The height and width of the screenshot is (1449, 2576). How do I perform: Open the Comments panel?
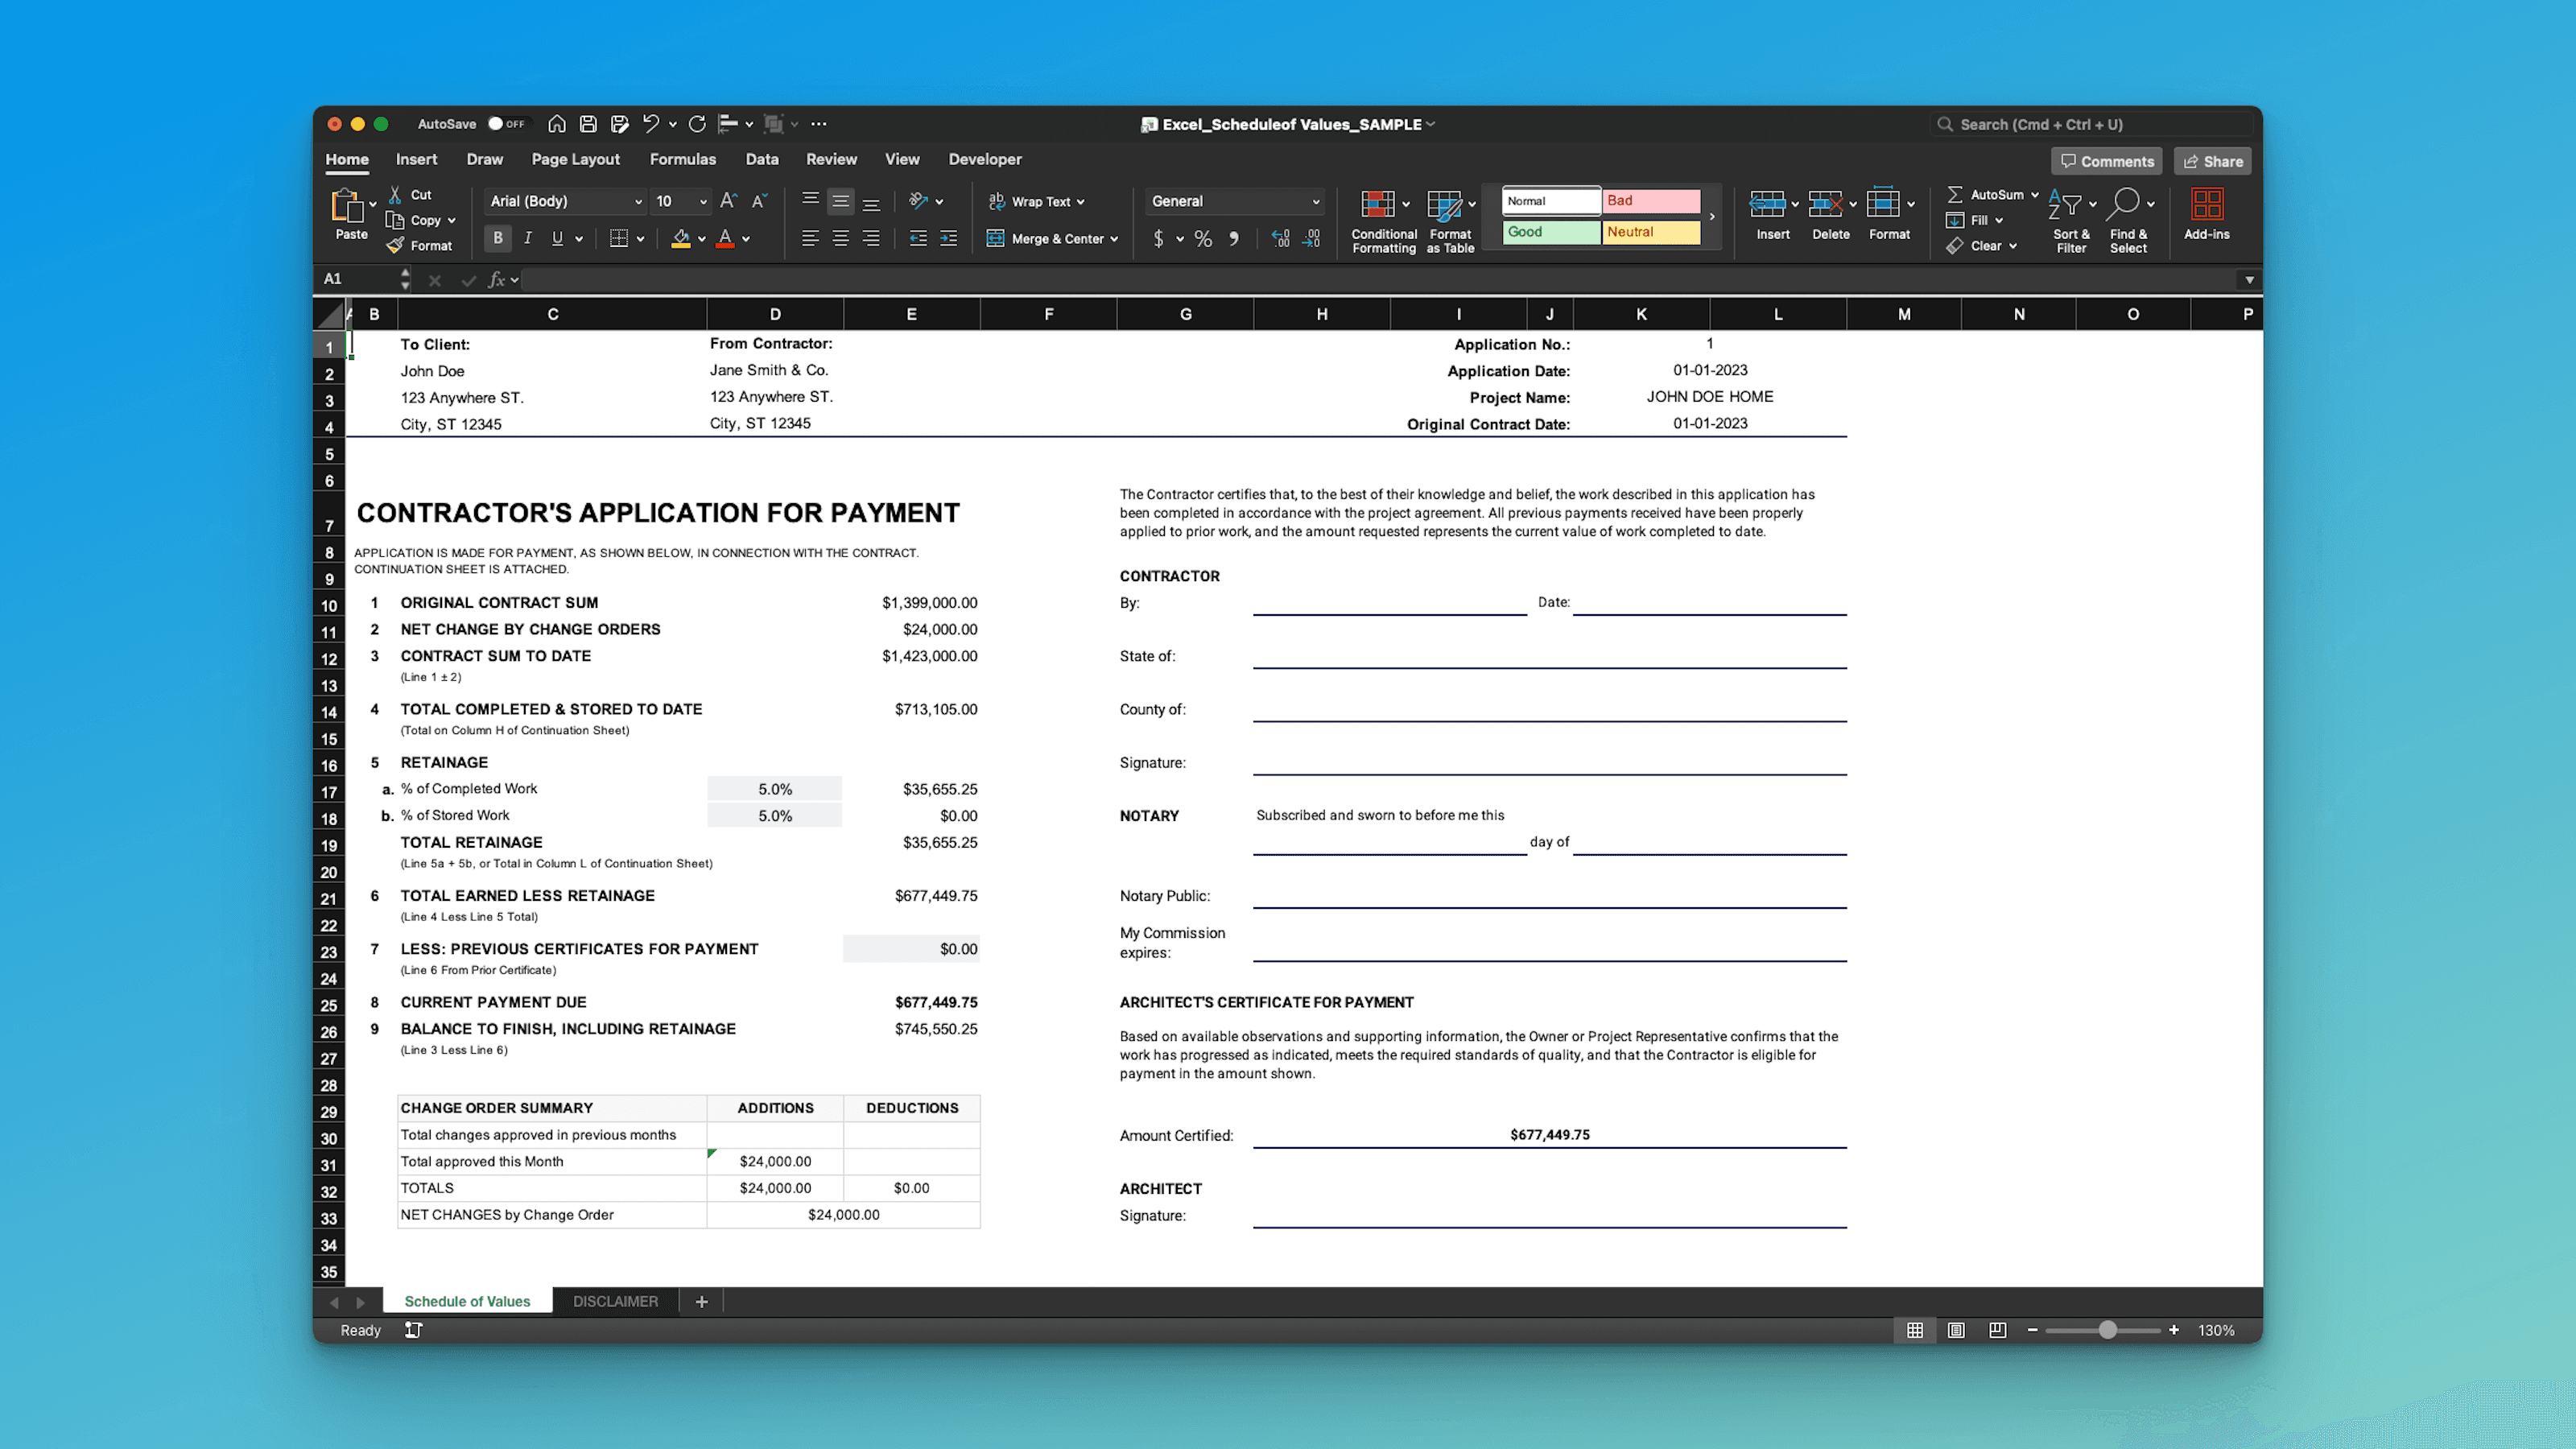click(2107, 161)
